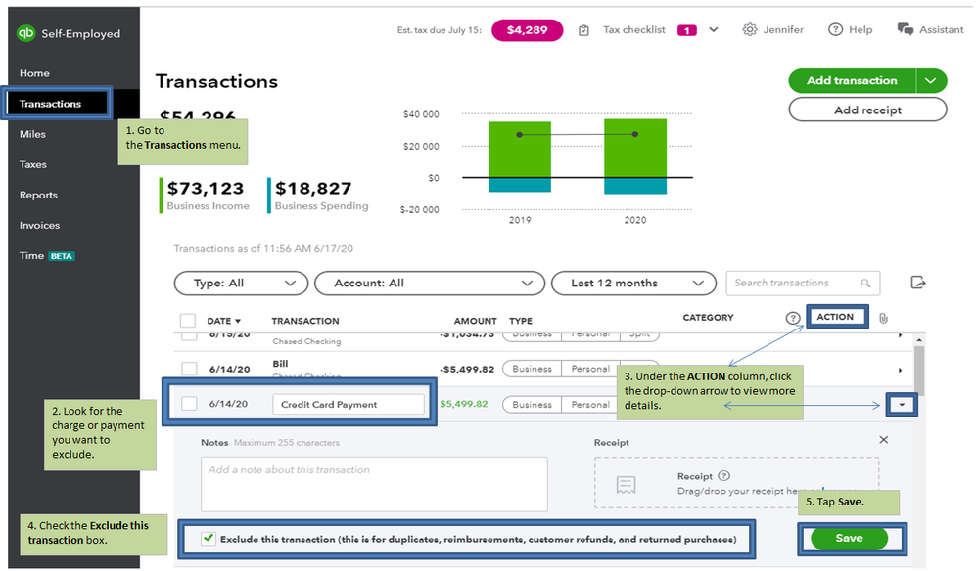977x571 pixels.
Task: Click the receipt placeholder icon
Action: (626, 485)
